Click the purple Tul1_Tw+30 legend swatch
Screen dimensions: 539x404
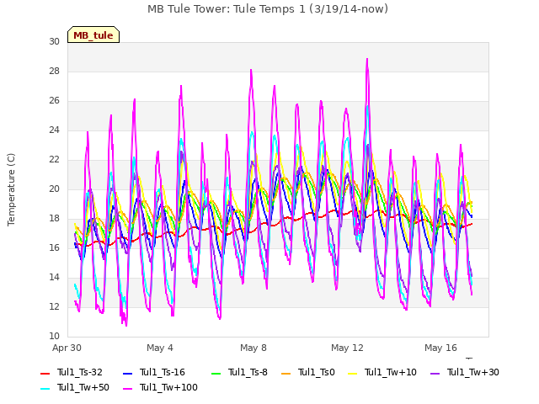tap(435, 373)
